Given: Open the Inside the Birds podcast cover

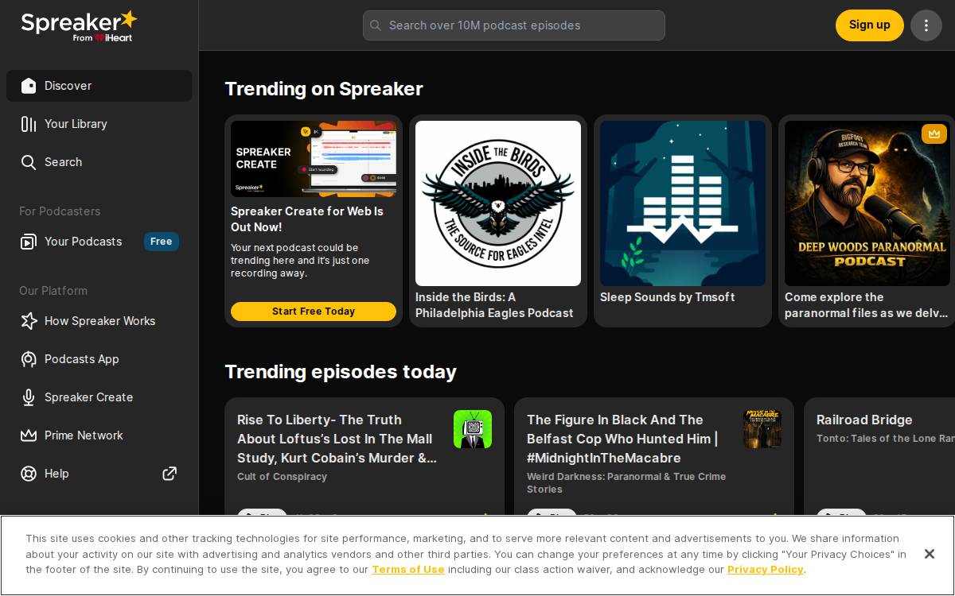Looking at the screenshot, I should click(498, 203).
